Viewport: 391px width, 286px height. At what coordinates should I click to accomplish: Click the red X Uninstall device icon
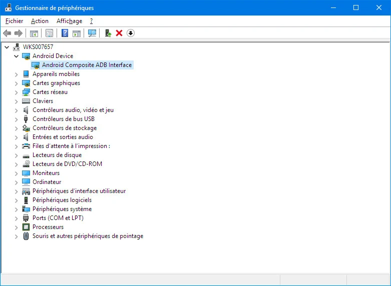(119, 33)
